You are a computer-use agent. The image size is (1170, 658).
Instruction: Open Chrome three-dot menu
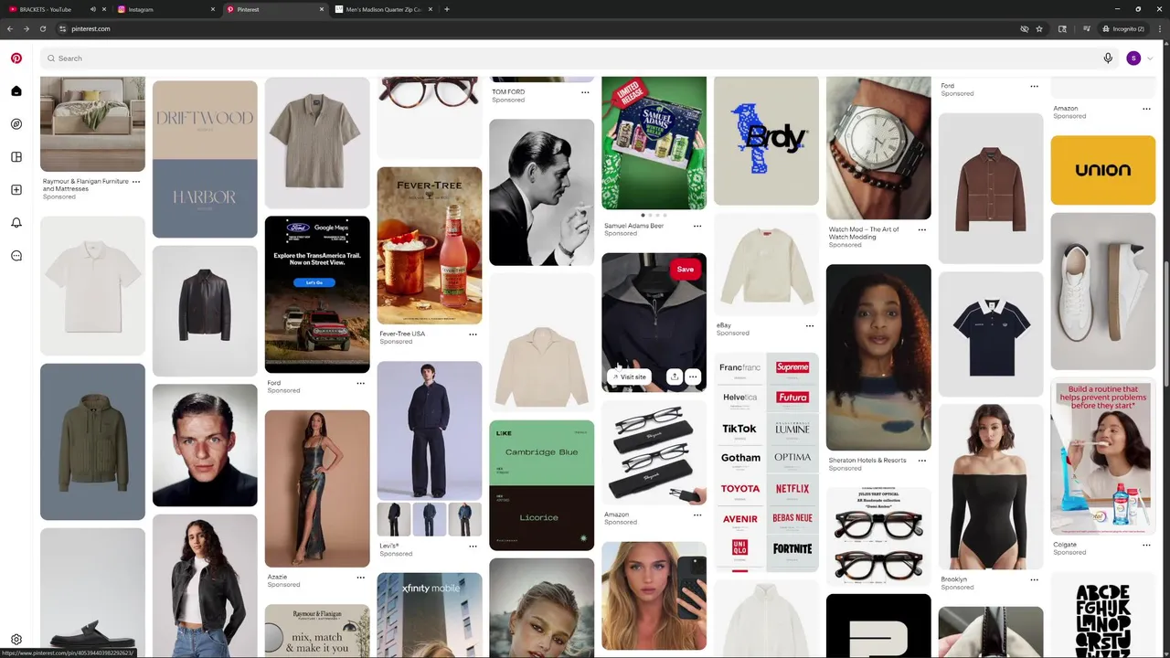(1159, 28)
